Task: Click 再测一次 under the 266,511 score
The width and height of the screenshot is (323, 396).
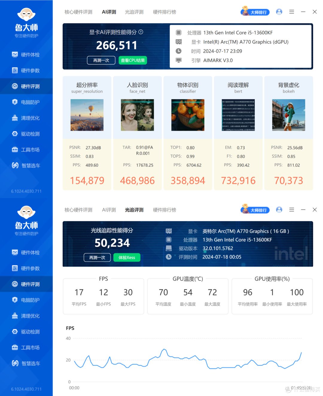Action: pos(101,60)
